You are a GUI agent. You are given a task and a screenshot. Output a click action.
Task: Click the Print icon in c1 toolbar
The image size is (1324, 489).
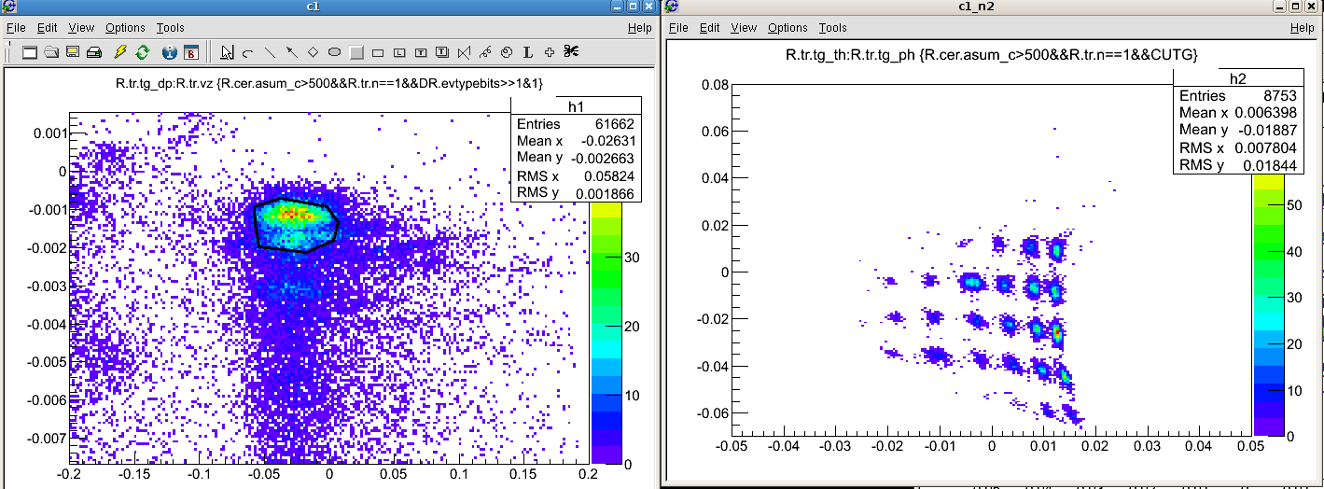pyautogui.click(x=93, y=52)
